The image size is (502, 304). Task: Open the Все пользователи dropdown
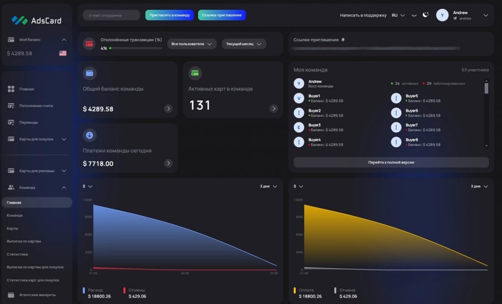tap(192, 44)
